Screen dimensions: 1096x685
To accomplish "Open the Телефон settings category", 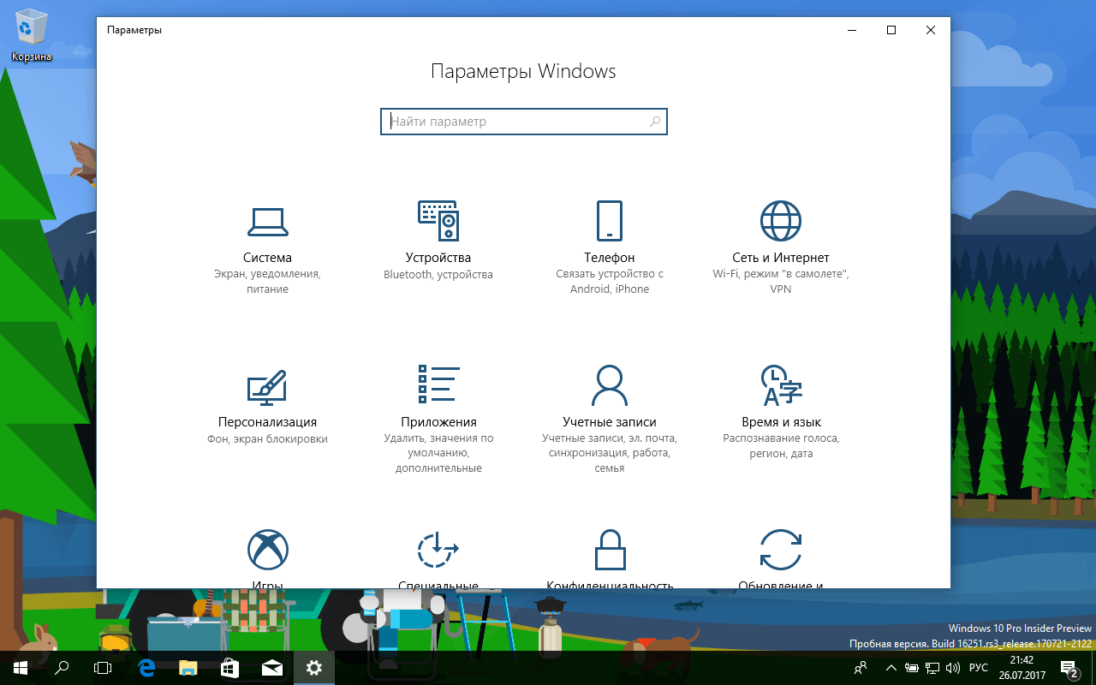I will coord(610,240).
